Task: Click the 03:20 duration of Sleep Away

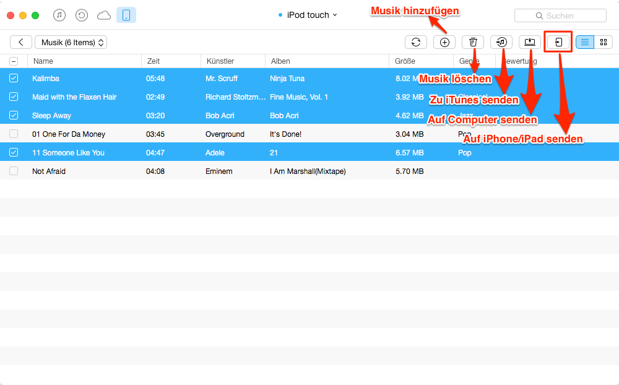Action: point(155,116)
